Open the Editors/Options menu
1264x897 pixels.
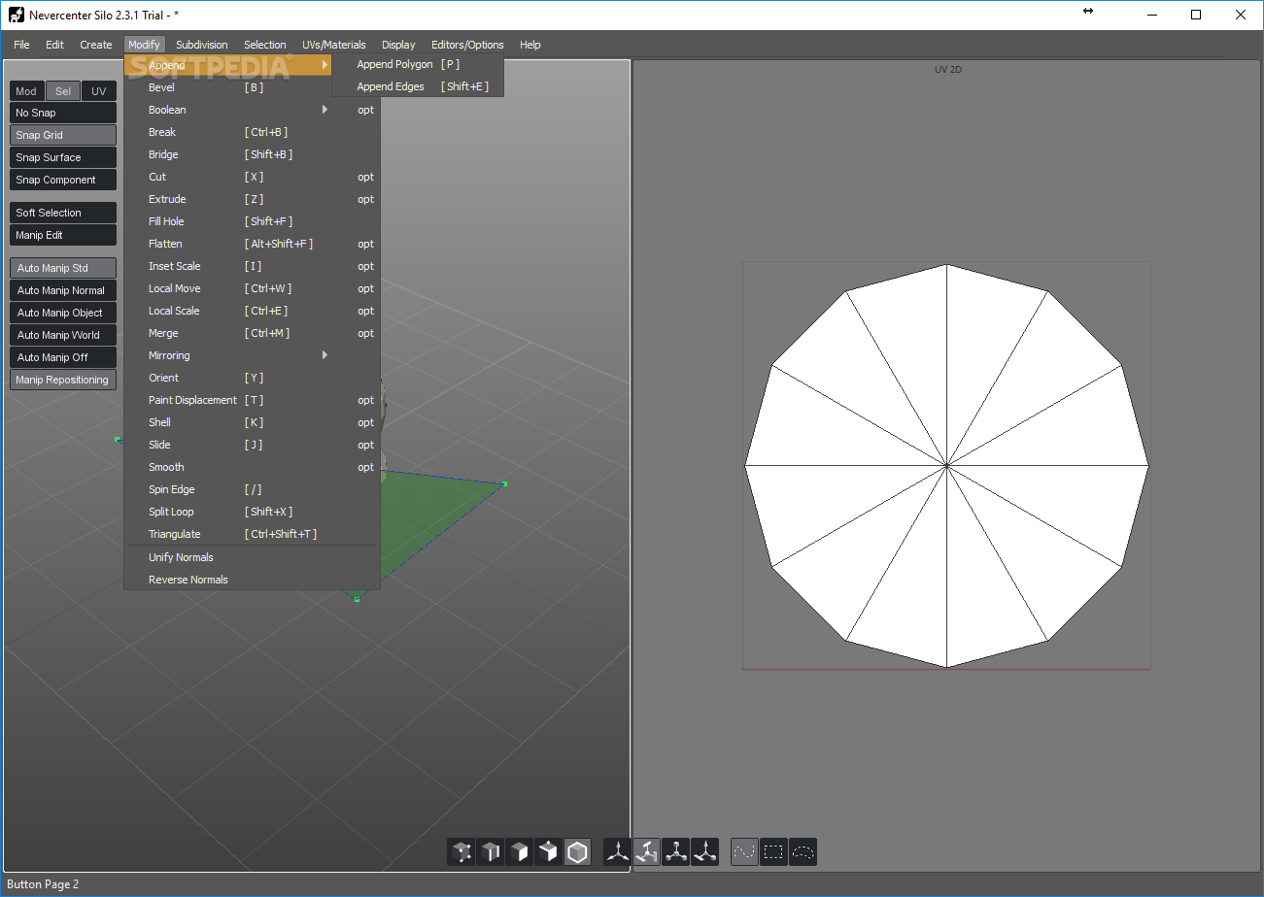point(468,45)
